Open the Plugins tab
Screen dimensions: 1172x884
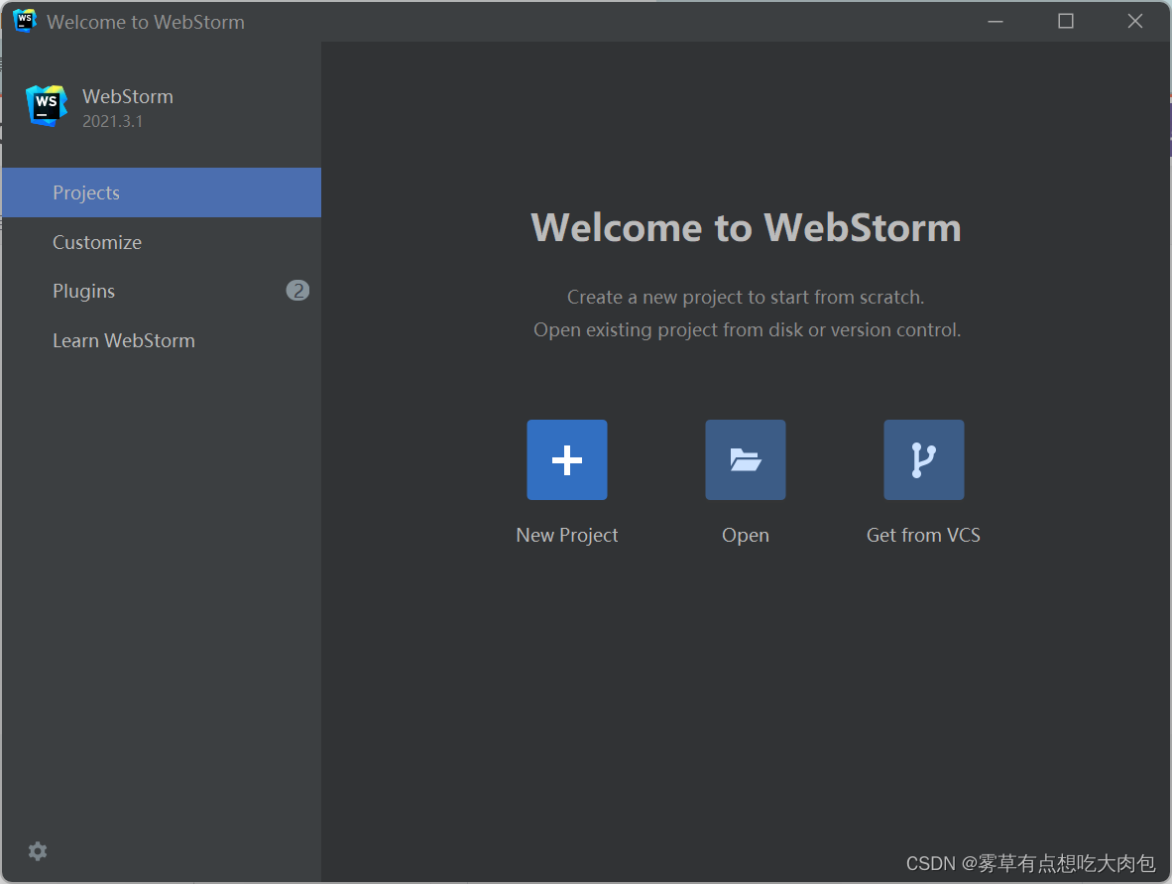[x=162, y=291]
